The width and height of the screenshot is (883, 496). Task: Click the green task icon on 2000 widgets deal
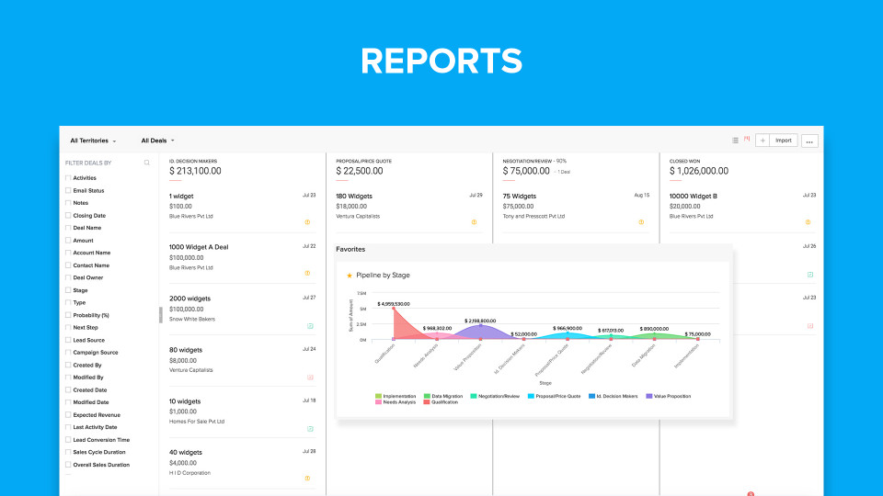point(310,326)
